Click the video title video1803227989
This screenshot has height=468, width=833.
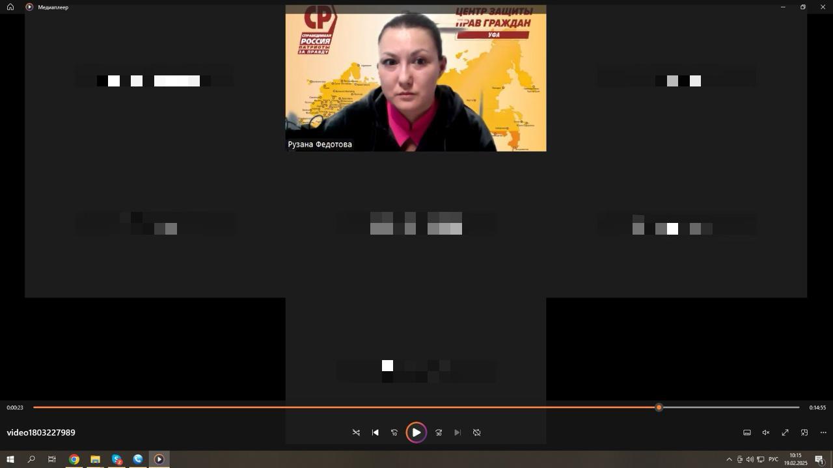click(41, 433)
